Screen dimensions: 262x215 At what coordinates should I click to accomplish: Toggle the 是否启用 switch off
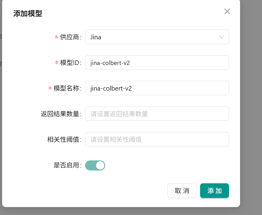coord(95,165)
